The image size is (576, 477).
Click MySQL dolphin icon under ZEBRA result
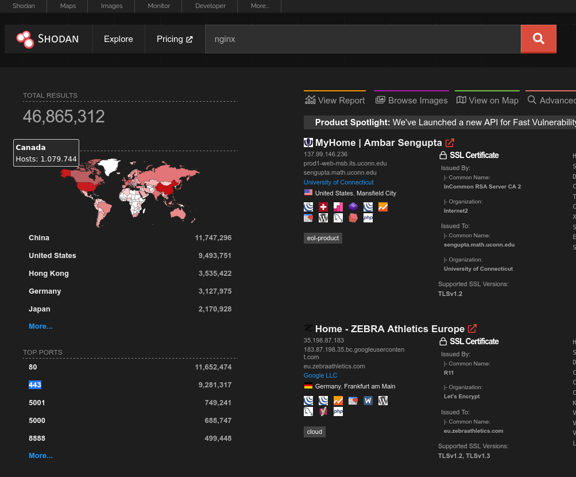coord(308,411)
